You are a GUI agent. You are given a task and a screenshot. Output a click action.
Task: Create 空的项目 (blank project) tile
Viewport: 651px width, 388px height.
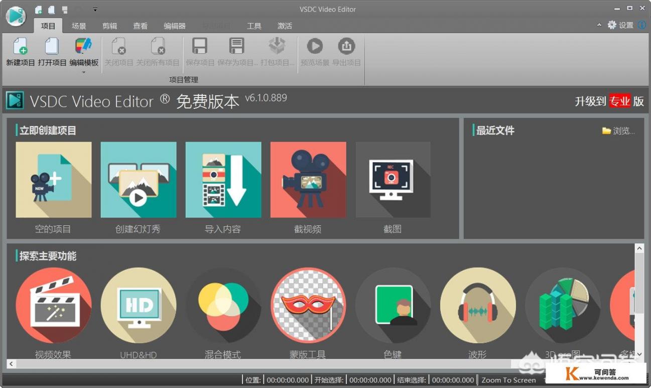(x=53, y=180)
